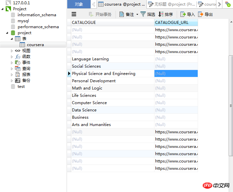Click the export (导出) icon
The image size is (233, 192).
[x=200, y=14]
